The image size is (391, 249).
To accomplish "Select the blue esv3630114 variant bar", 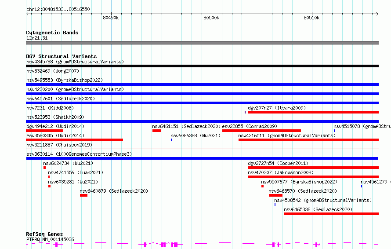I will click(x=202, y=158).
